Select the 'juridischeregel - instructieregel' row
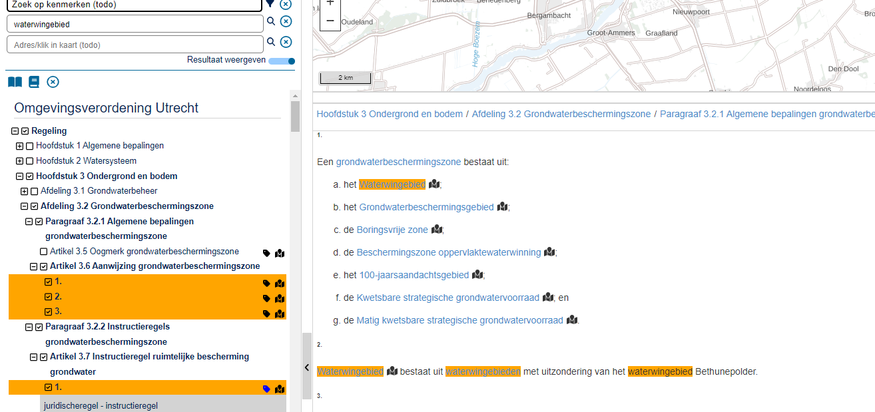This screenshot has height=412, width=875. click(x=163, y=405)
